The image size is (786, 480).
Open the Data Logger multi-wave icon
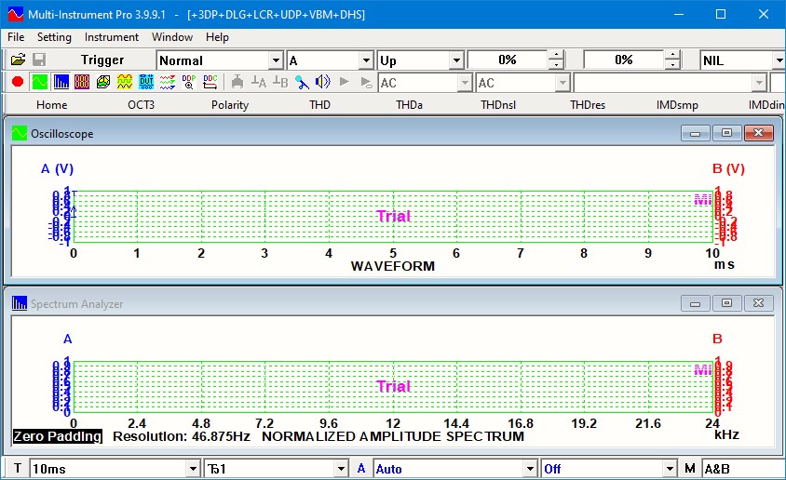[x=168, y=82]
